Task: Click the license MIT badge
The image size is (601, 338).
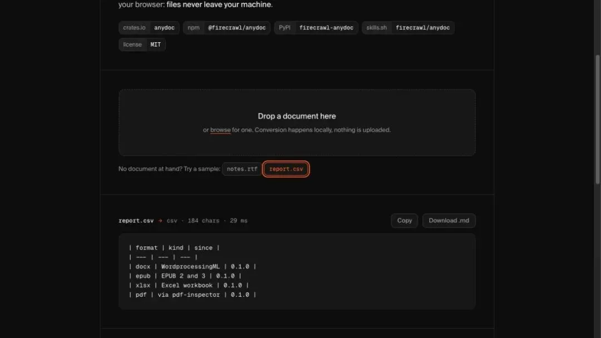Action: click(142, 44)
